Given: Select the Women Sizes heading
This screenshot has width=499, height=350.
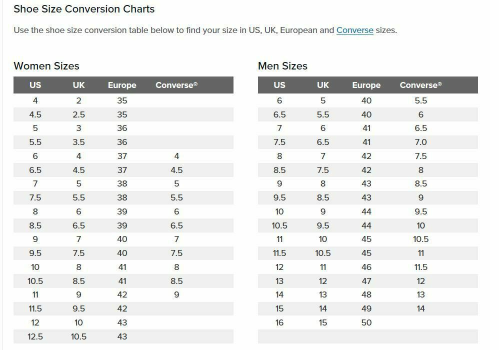Looking at the screenshot, I should pyautogui.click(x=46, y=66).
